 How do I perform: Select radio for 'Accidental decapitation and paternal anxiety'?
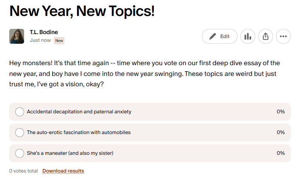(20, 112)
